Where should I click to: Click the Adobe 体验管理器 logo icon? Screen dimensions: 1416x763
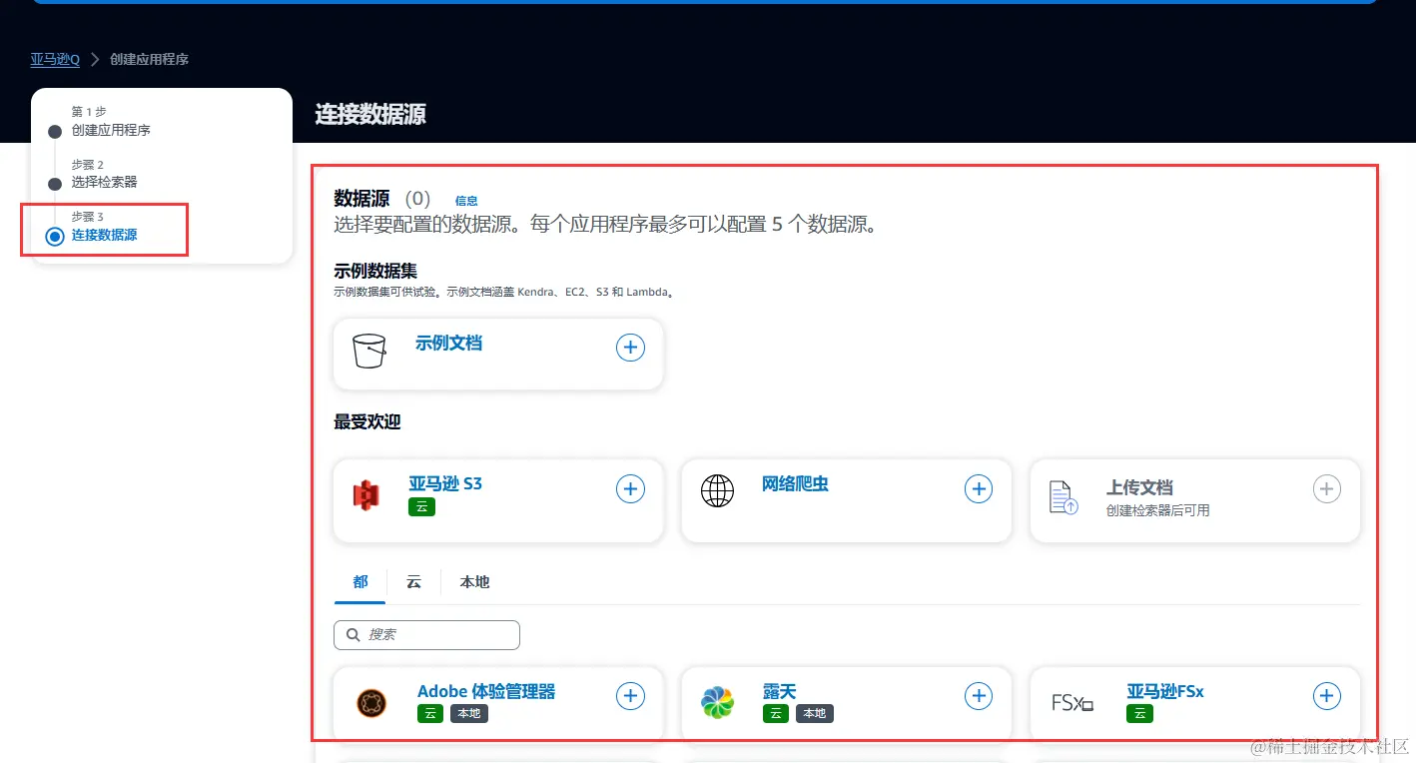click(371, 703)
